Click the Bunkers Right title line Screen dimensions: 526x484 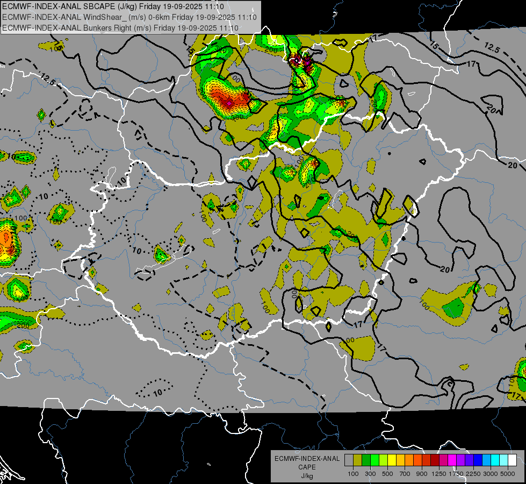point(120,28)
